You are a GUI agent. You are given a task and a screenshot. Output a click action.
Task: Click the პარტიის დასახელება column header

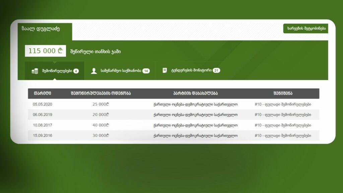pos(195,93)
